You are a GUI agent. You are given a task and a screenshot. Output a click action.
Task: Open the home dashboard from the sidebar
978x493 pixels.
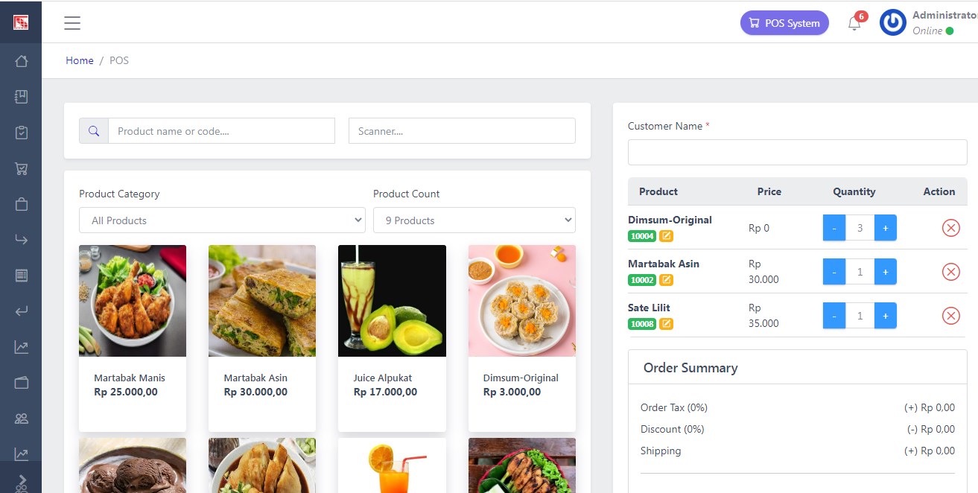tap(21, 61)
